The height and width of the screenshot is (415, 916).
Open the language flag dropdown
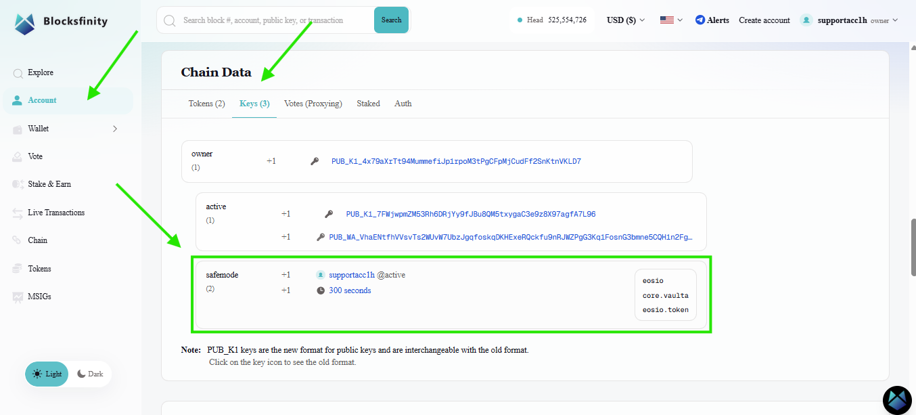coord(671,20)
